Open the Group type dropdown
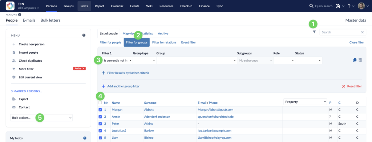This screenshot has width=372, height=142. 145,60
